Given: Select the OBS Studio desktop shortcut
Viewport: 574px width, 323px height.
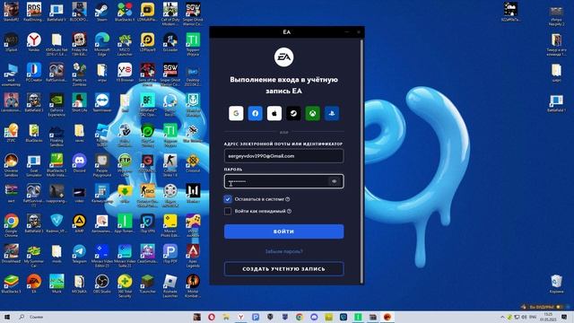Looking at the screenshot, I should pos(101,284).
